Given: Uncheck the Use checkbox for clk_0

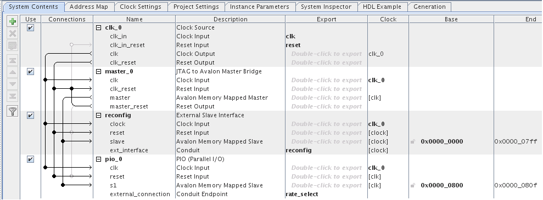Looking at the screenshot, I should pyautogui.click(x=31, y=27).
